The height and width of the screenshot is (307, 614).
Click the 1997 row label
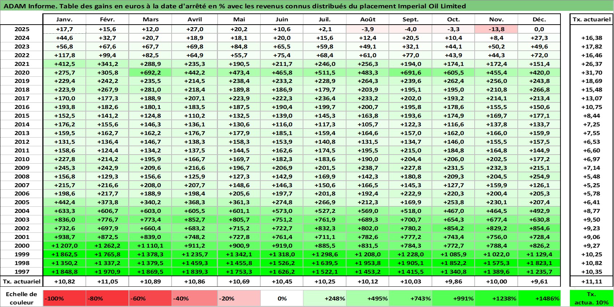click(x=22, y=272)
